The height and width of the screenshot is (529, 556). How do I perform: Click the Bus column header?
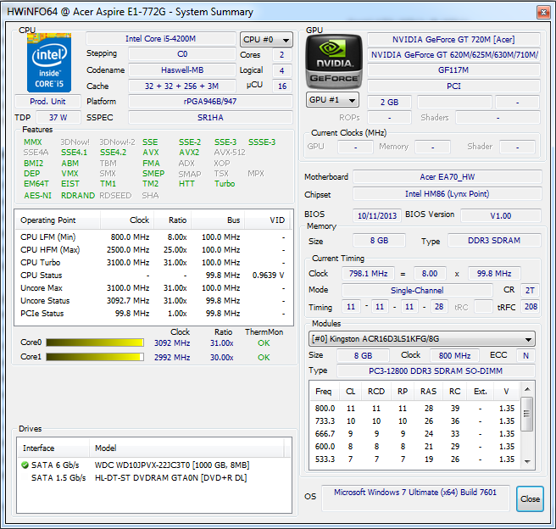[218, 220]
